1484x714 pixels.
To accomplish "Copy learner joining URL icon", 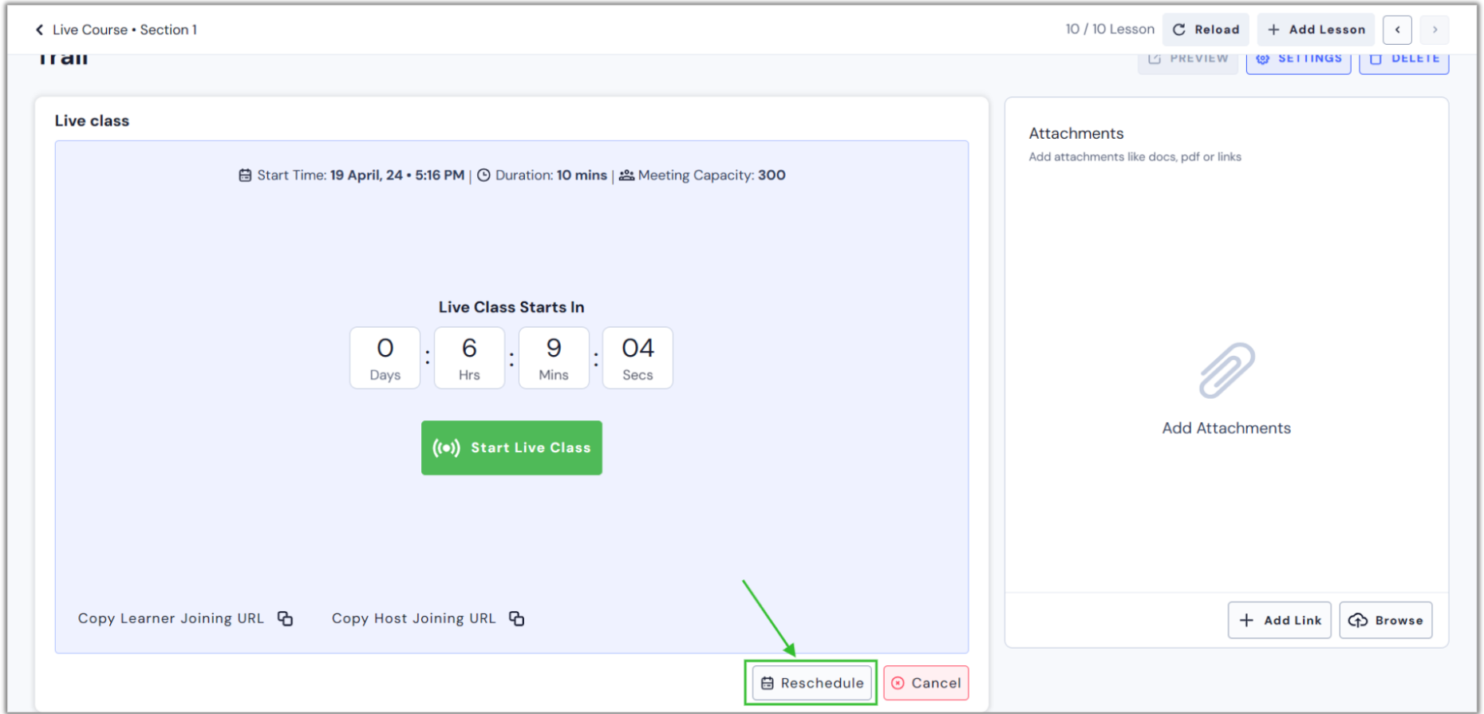I will point(285,618).
